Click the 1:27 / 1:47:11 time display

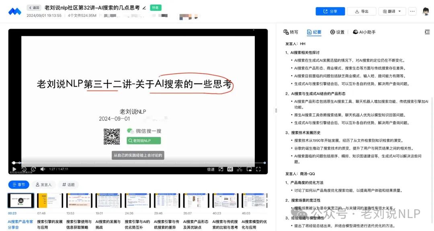59,169
